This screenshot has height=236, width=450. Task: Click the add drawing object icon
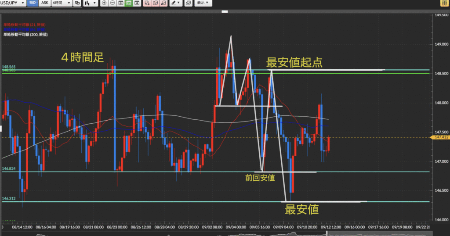(147, 3)
